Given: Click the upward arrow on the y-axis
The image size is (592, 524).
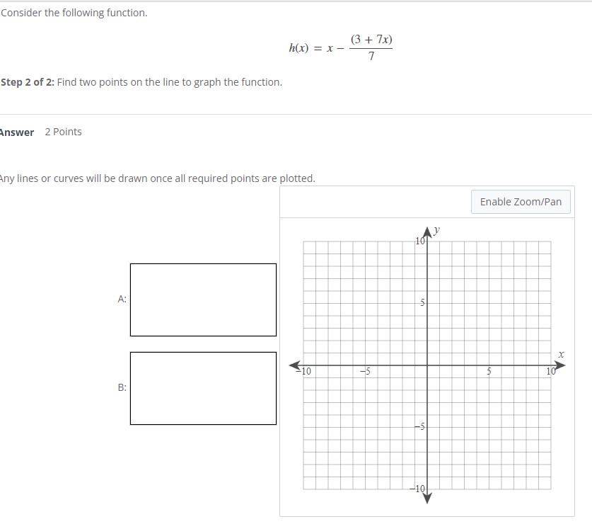Looking at the screenshot, I should [427, 230].
